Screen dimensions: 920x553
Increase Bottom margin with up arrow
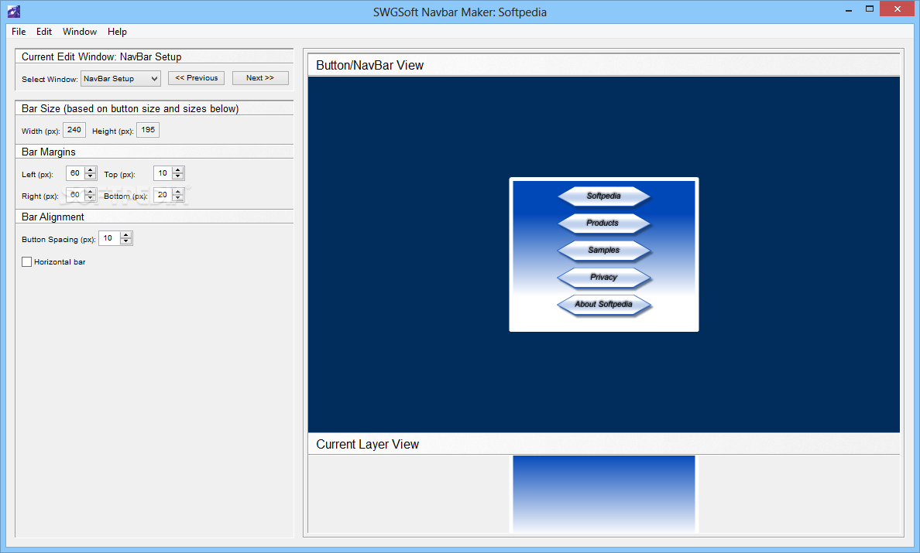(178, 192)
